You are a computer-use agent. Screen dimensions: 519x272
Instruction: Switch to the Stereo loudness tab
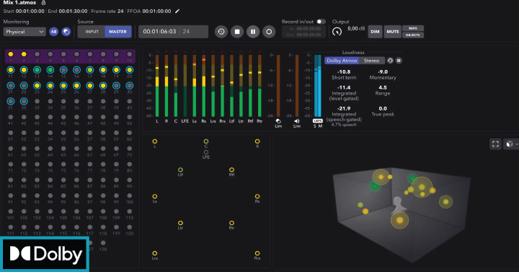tap(371, 61)
